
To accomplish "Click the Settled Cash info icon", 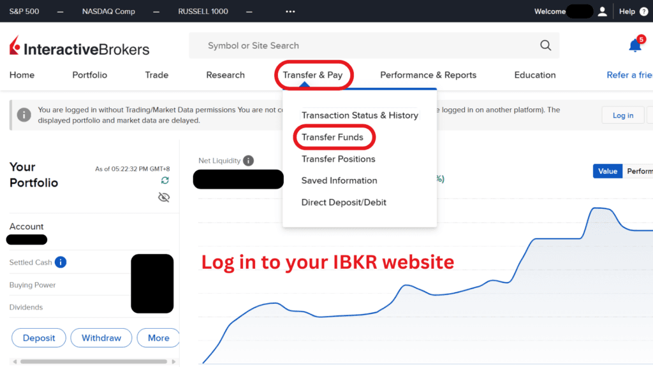I will [x=61, y=262].
